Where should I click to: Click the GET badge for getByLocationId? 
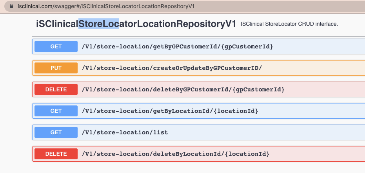tap(56, 111)
